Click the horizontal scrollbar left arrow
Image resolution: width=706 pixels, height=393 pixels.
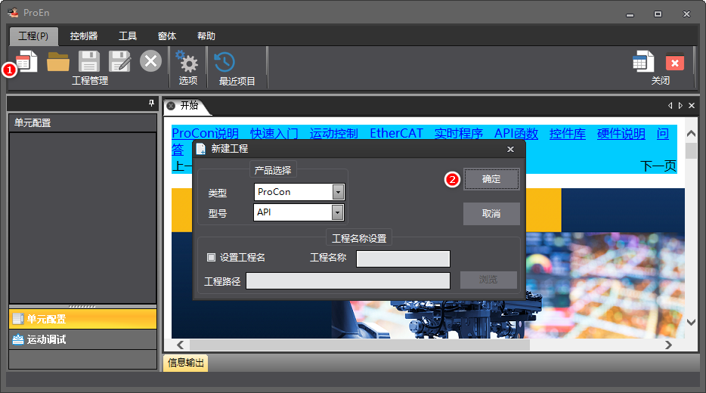point(180,345)
